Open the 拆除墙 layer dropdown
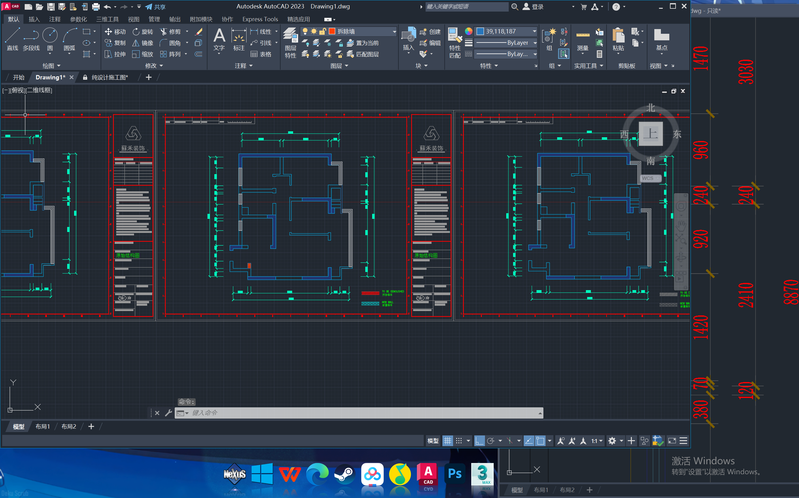 394,32
